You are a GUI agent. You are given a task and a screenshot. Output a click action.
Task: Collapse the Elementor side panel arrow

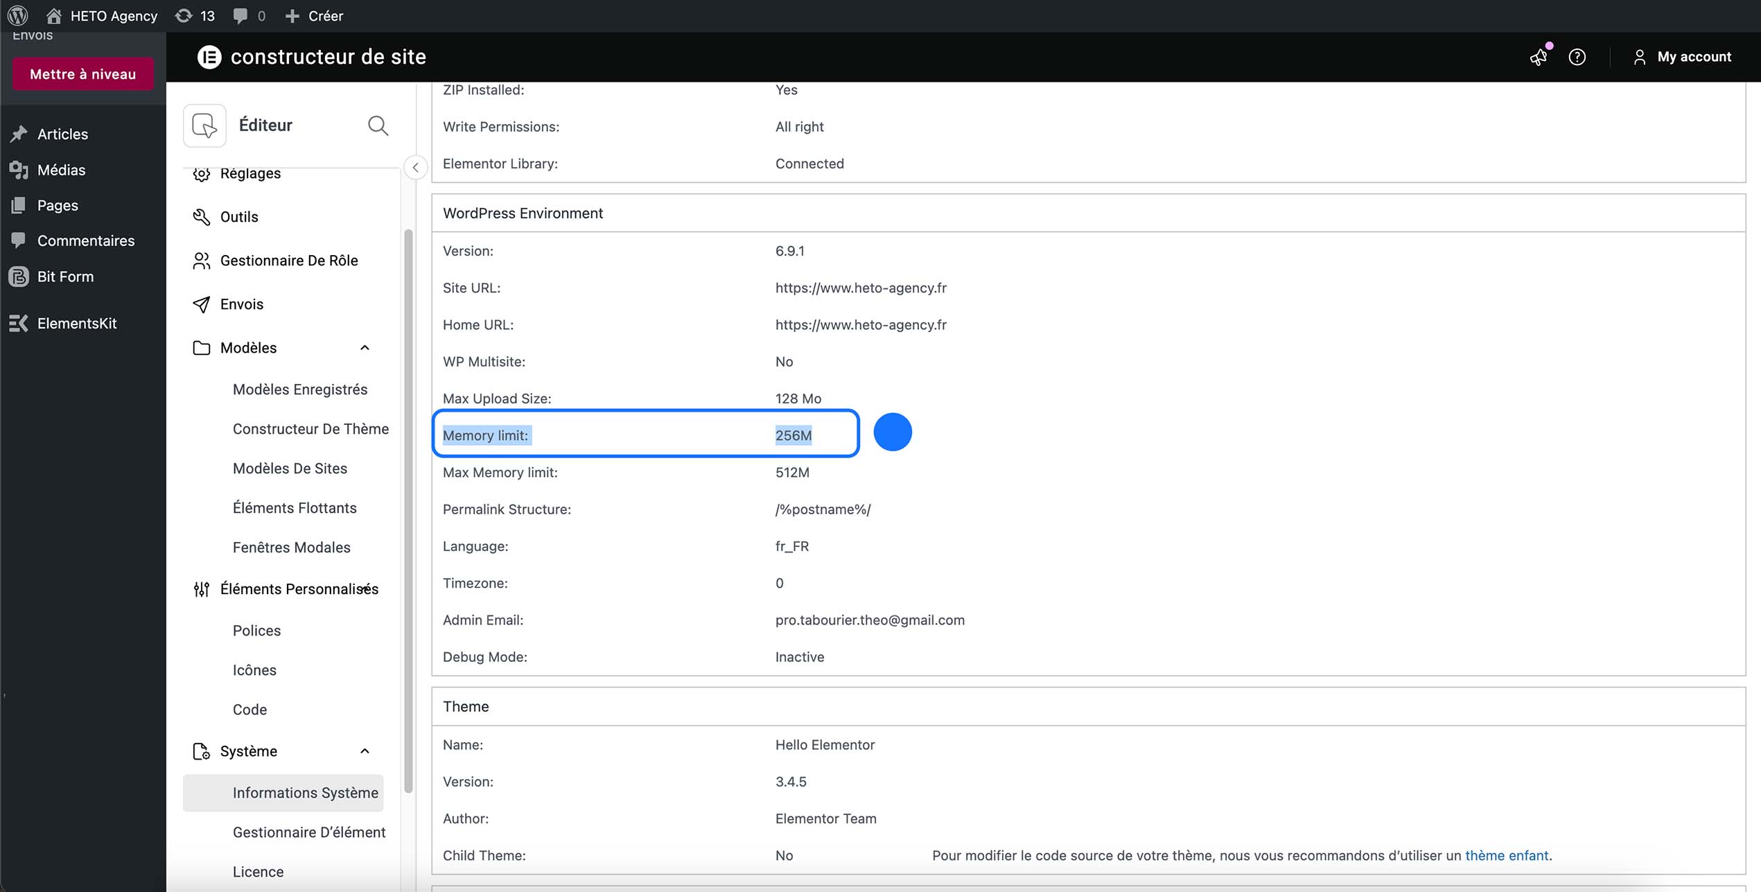415,167
